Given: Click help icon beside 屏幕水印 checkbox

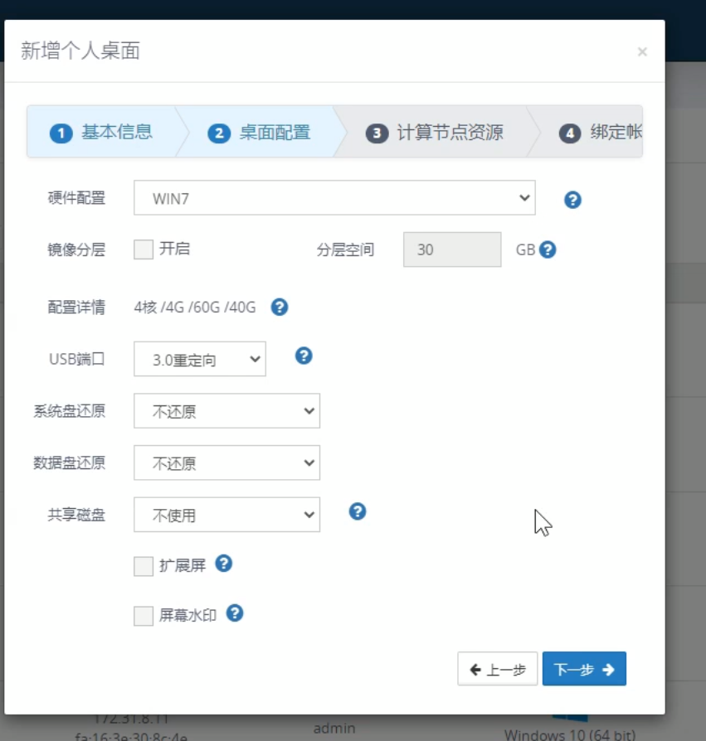Looking at the screenshot, I should 235,613.
